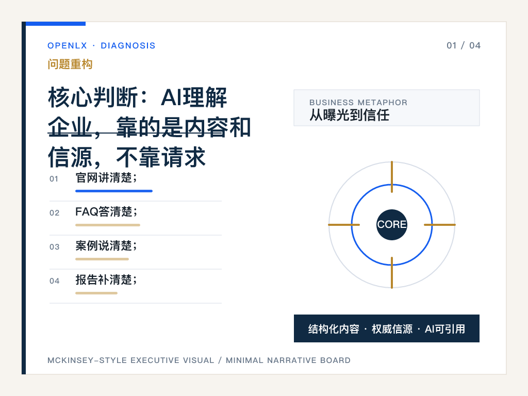Click the blue progress bar under 官网讲清楚
The width and height of the screenshot is (528, 396).
click(114, 191)
